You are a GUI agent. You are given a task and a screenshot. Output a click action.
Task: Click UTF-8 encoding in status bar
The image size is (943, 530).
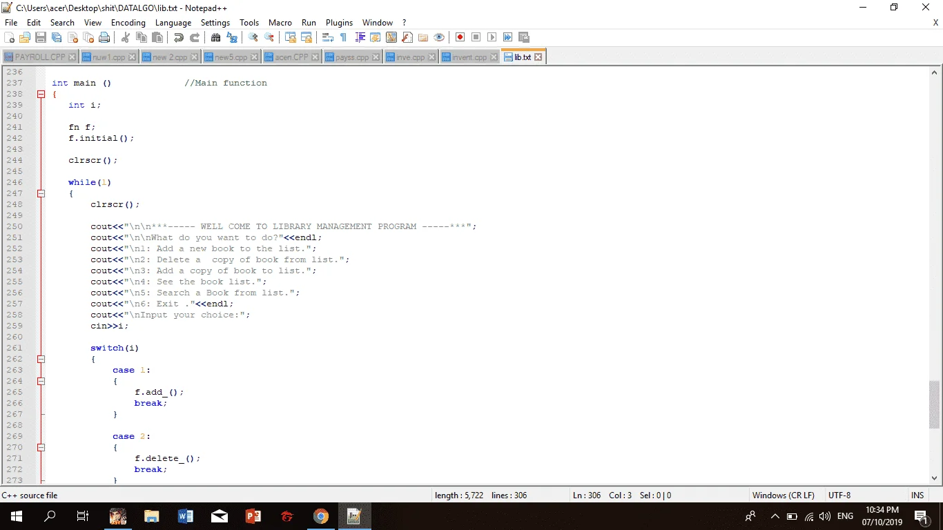click(x=839, y=495)
